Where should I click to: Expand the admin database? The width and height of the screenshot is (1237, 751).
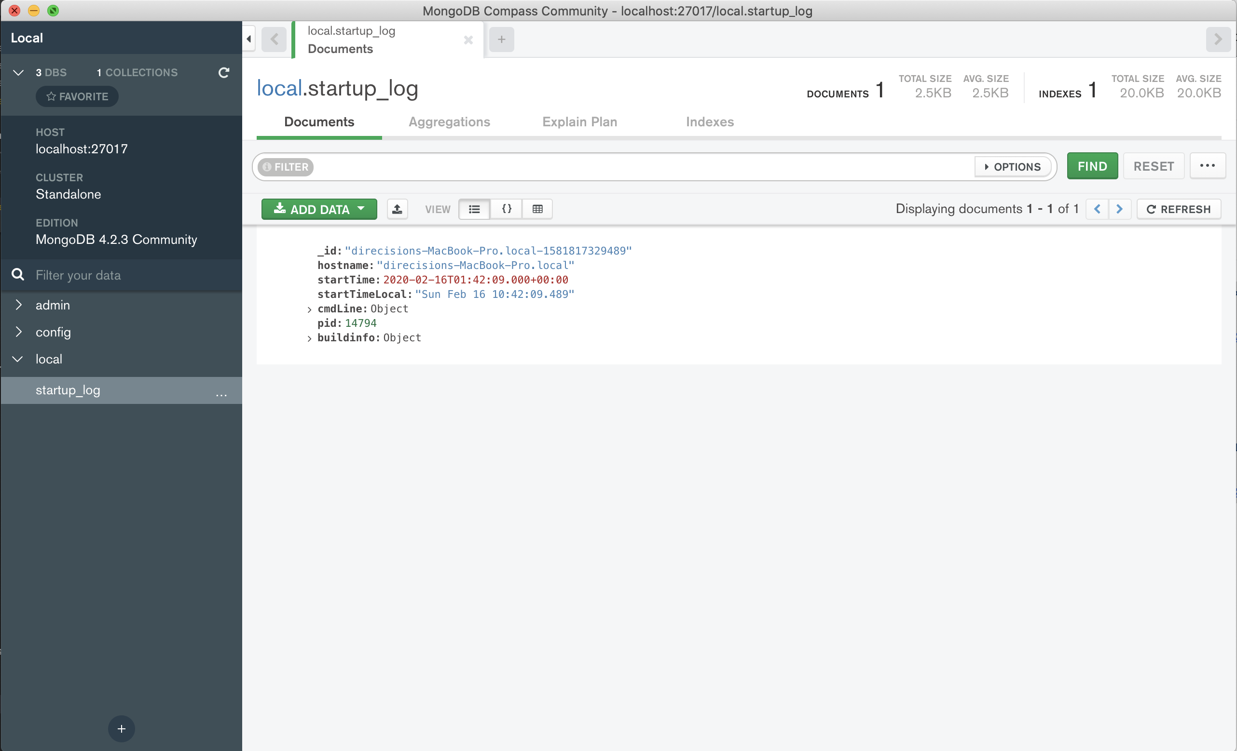pos(19,305)
